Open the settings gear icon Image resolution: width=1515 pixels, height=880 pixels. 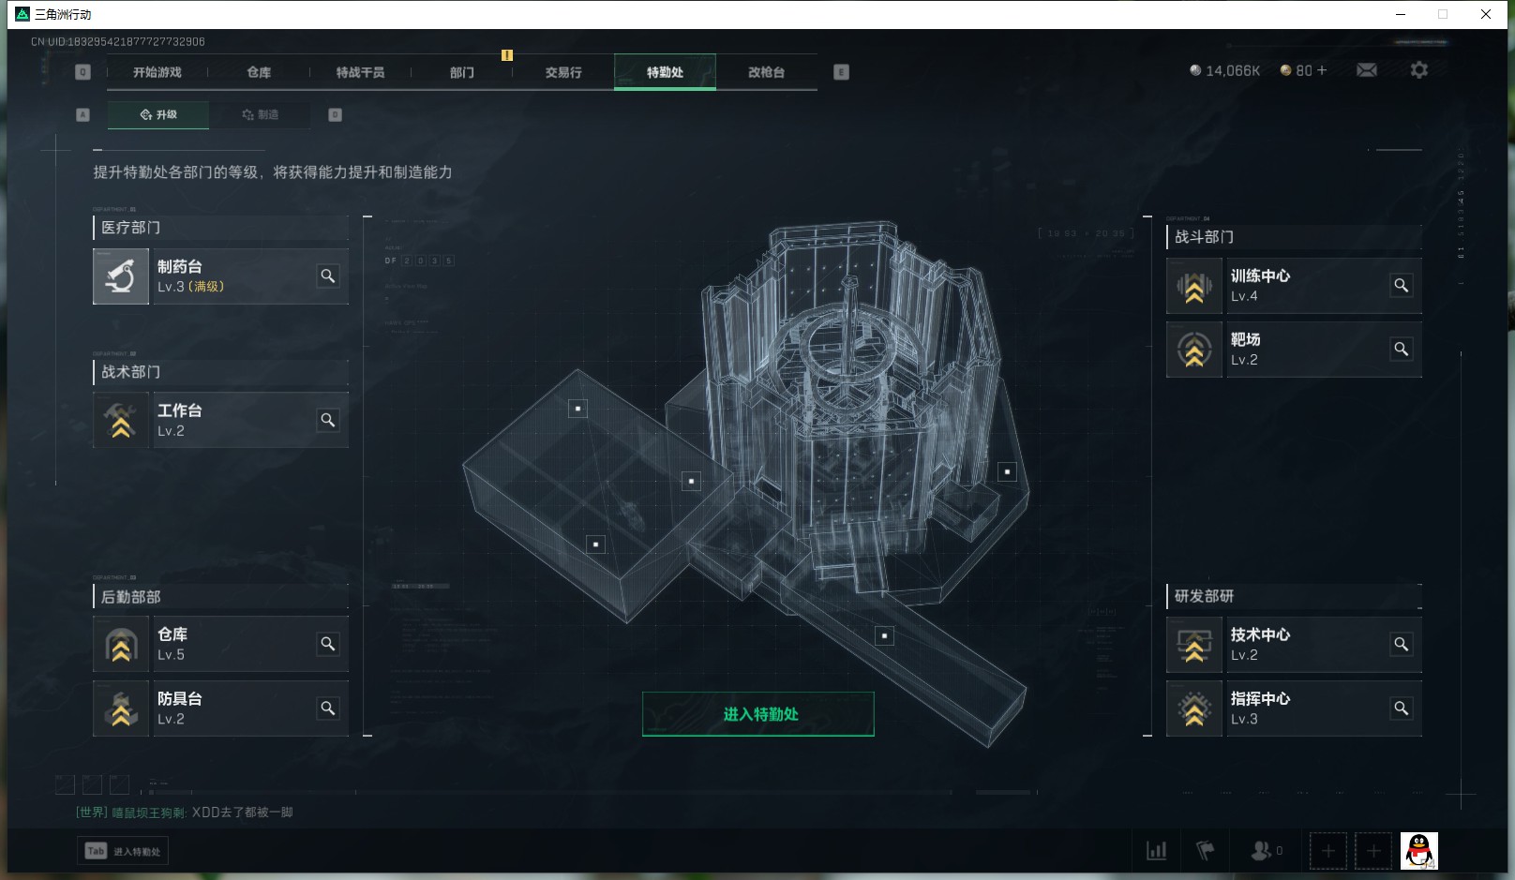1419,70
